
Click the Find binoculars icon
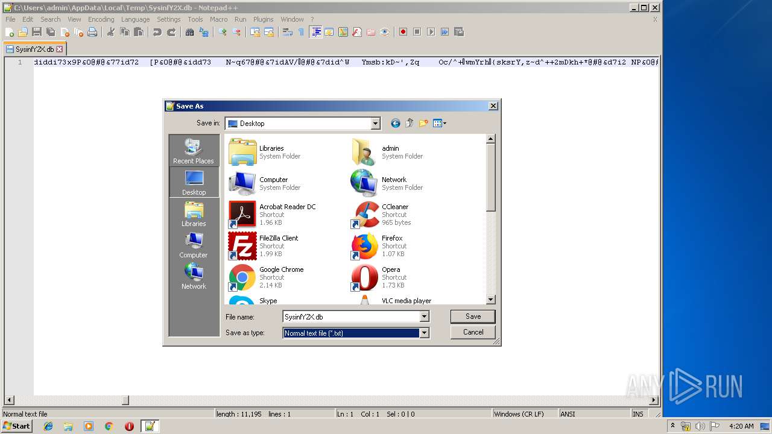189,32
